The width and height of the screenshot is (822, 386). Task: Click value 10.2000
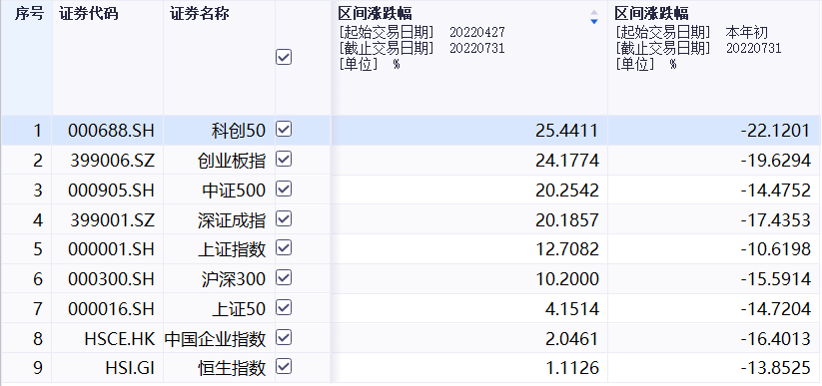point(566,279)
